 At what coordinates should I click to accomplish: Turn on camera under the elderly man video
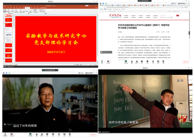point(12,134)
